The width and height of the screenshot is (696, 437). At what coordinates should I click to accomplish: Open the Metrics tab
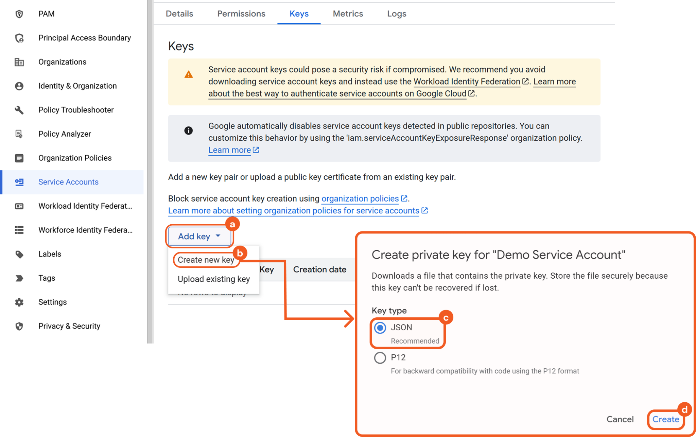coord(348,14)
